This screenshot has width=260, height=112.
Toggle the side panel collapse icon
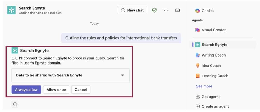pos(177,10)
